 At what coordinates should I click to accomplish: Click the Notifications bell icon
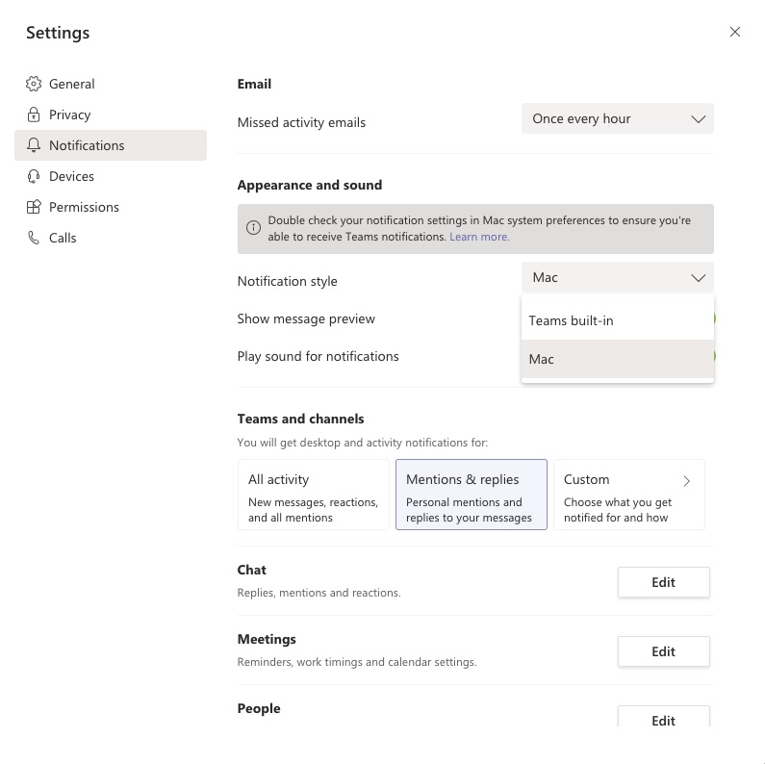click(x=34, y=145)
